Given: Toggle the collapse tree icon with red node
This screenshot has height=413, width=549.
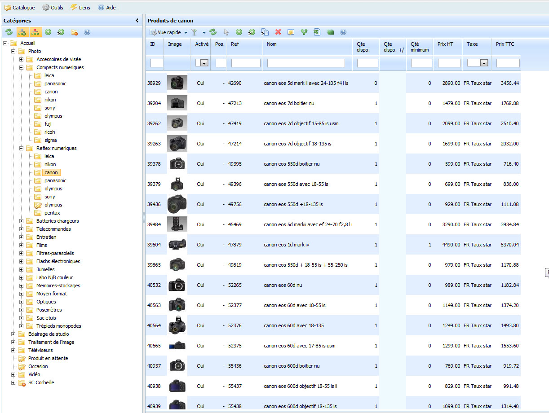Looking at the screenshot, I should point(35,32).
